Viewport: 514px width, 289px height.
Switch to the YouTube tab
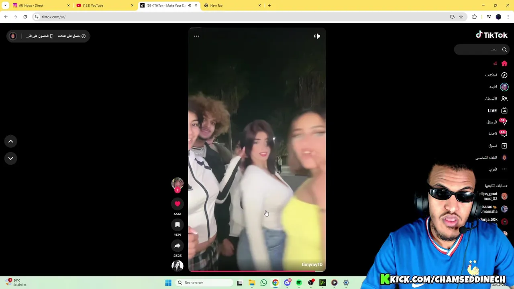pyautogui.click(x=104, y=5)
